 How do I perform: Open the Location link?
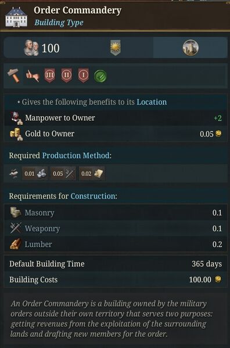tap(152, 102)
